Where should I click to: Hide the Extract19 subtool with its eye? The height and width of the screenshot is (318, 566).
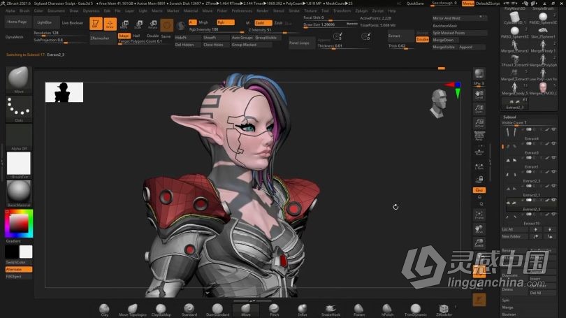point(553,215)
